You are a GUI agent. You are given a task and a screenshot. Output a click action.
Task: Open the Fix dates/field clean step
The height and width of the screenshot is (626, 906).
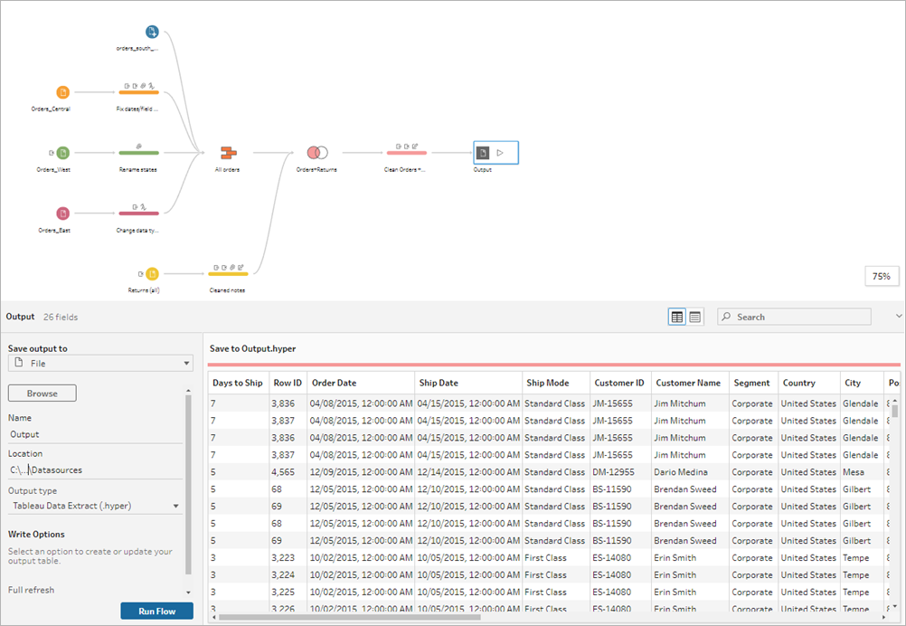click(x=138, y=92)
